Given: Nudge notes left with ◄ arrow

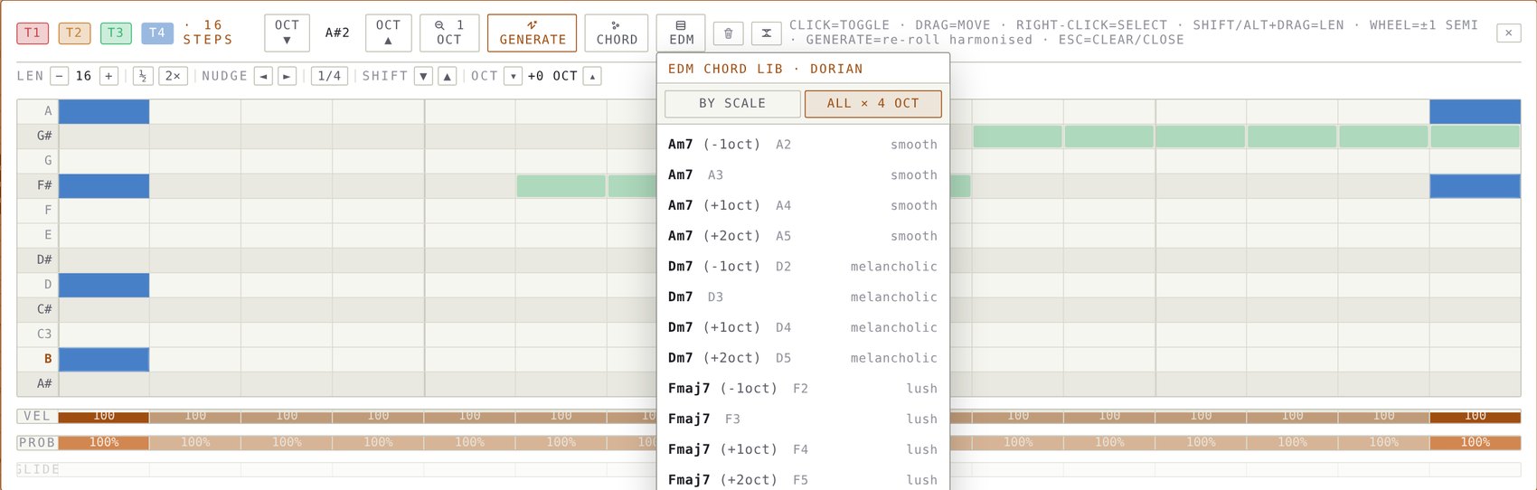Looking at the screenshot, I should pos(264,76).
